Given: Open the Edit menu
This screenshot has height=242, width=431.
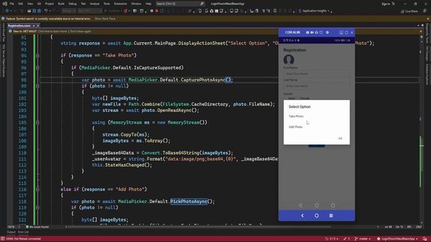Looking at the screenshot, I should (x=21, y=4).
